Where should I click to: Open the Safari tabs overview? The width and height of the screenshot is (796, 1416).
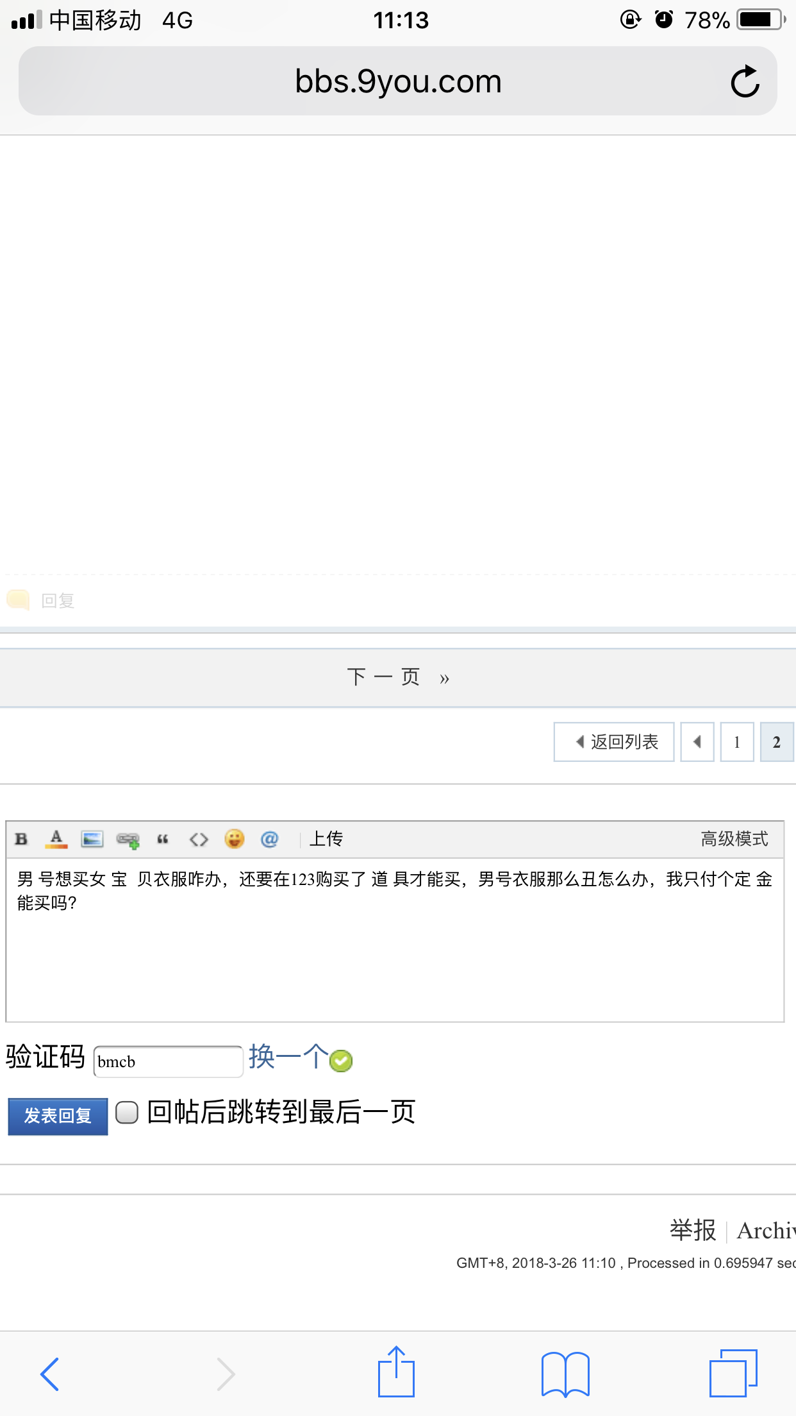click(733, 1372)
